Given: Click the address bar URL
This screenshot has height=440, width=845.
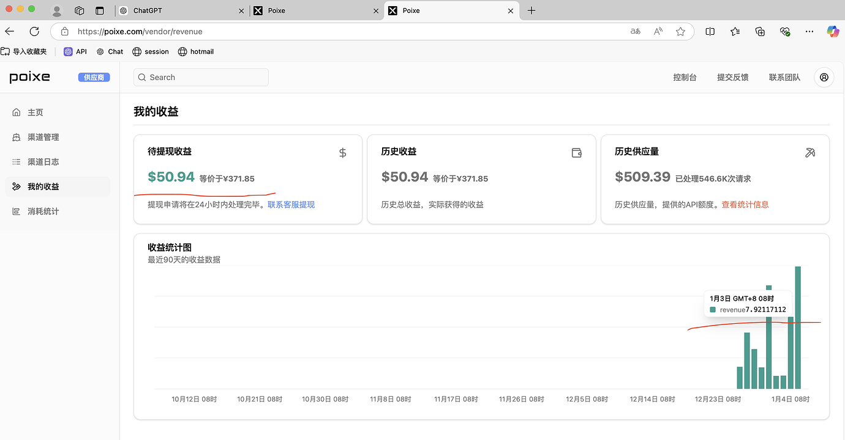Looking at the screenshot, I should (x=140, y=32).
